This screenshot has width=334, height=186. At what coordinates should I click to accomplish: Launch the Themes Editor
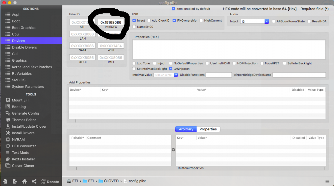pyautogui.click(x=24, y=120)
